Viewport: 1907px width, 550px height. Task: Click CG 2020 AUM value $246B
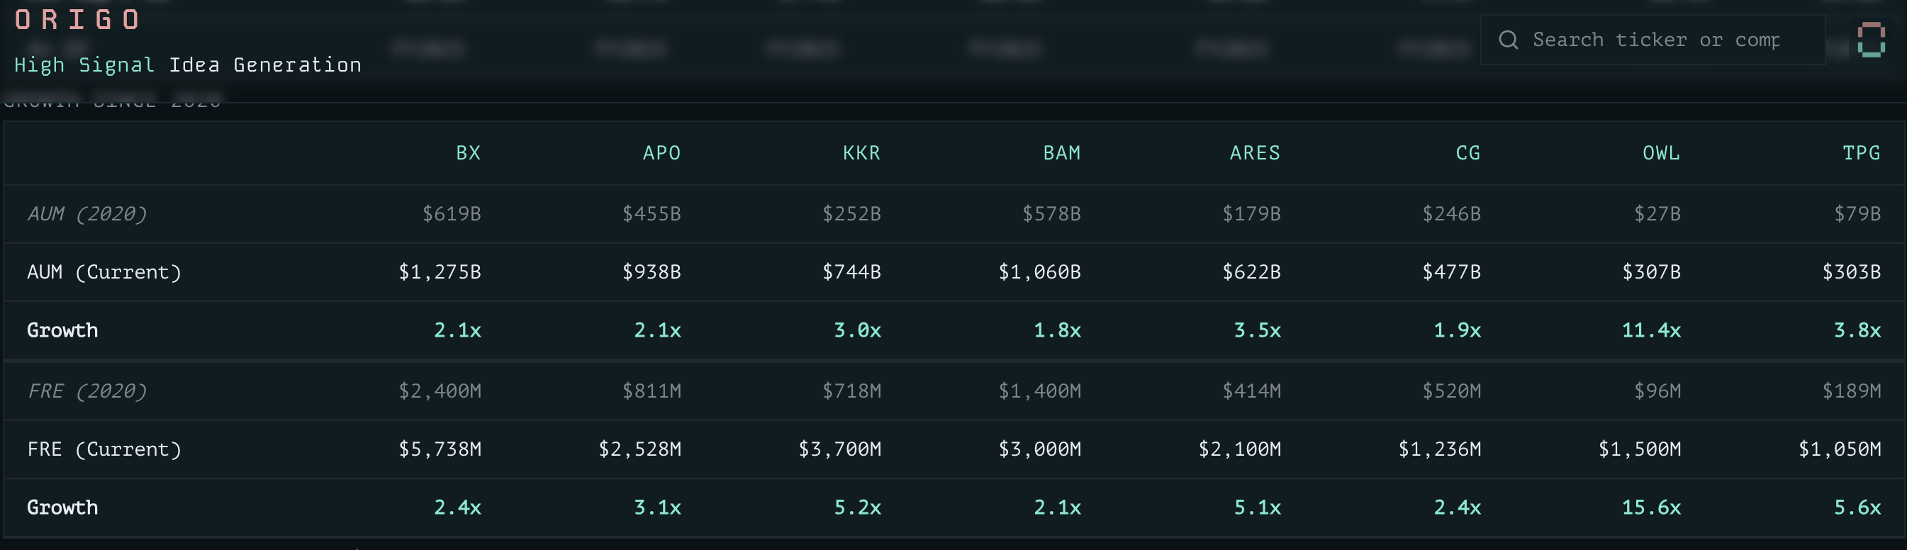(1451, 214)
